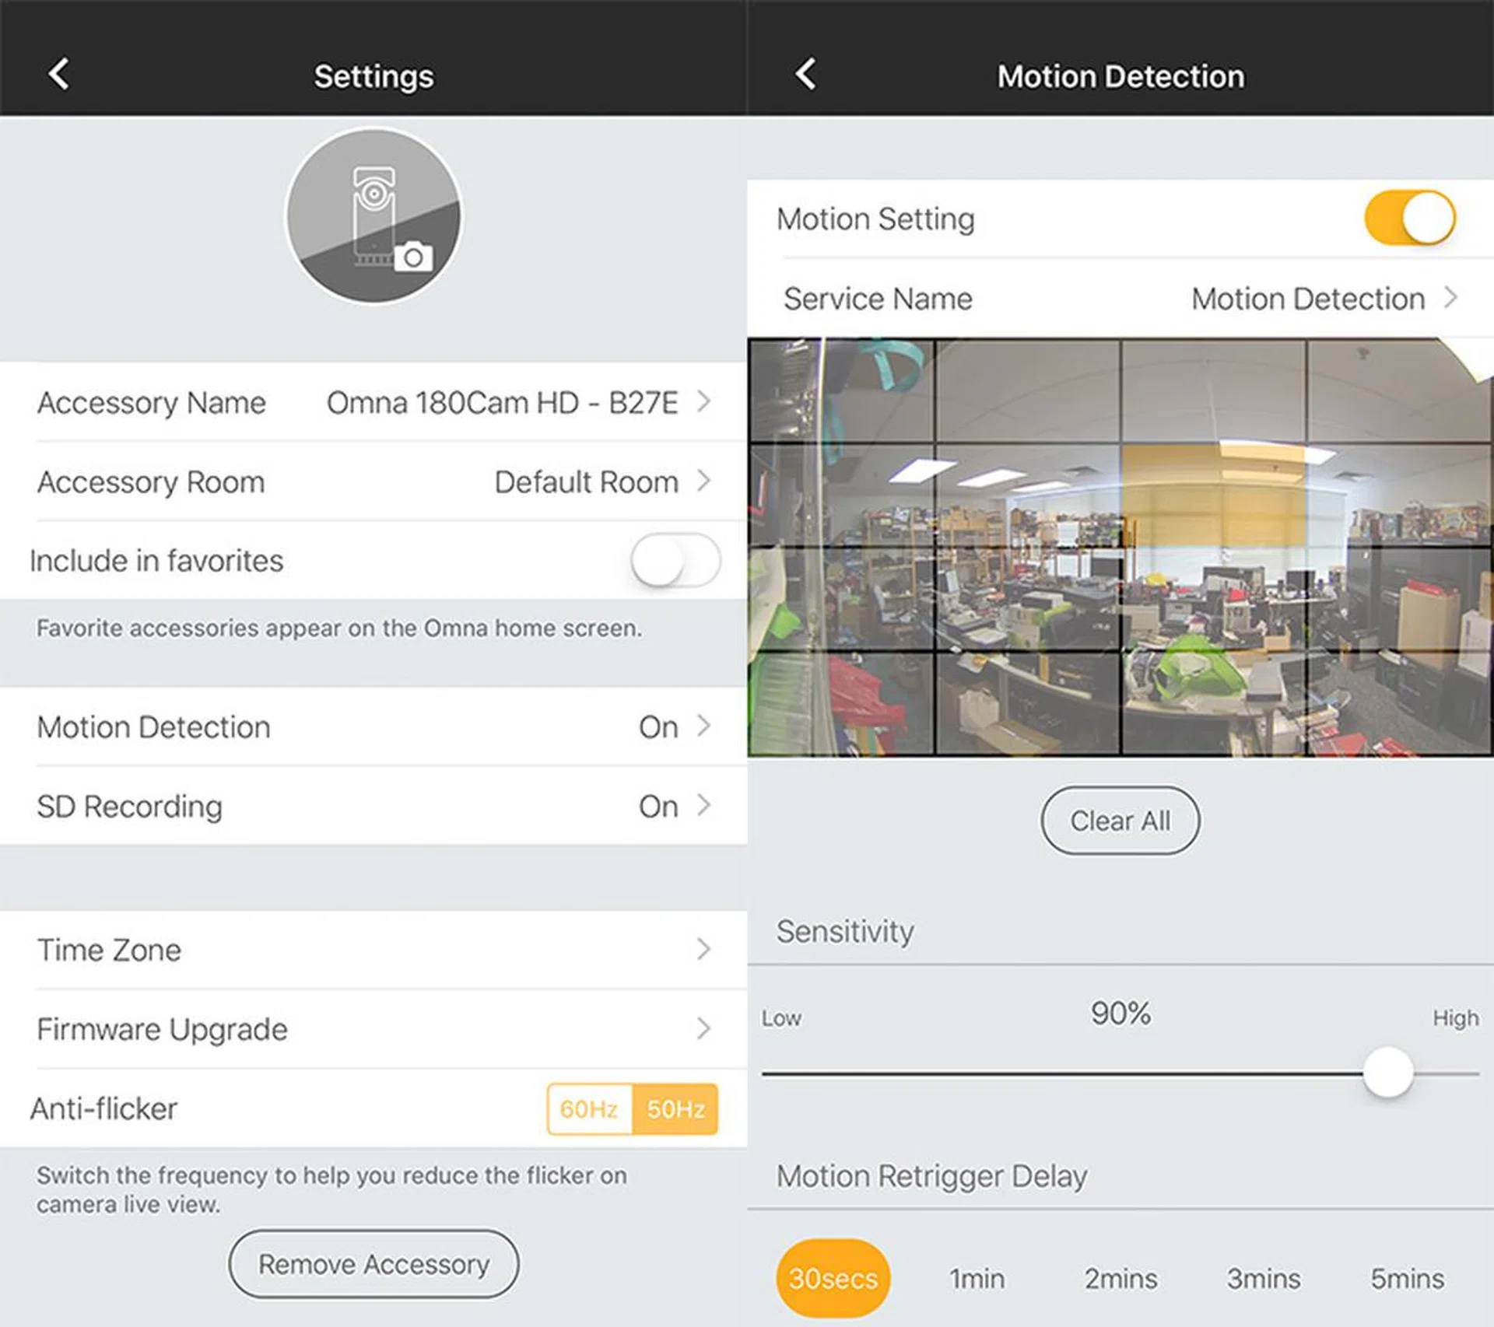The width and height of the screenshot is (1494, 1327).
Task: Tap the accessory avatar thumbnail
Action: point(372,216)
